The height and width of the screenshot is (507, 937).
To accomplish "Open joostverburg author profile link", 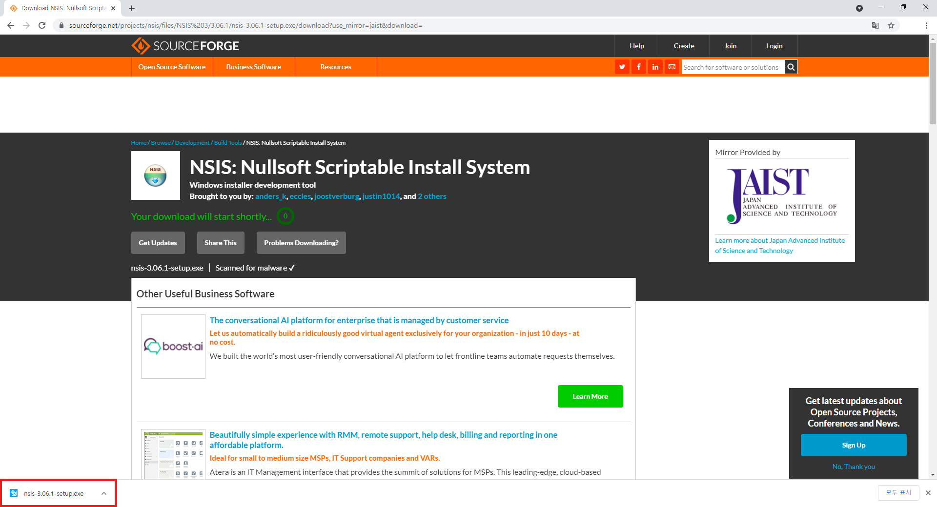I will point(337,196).
